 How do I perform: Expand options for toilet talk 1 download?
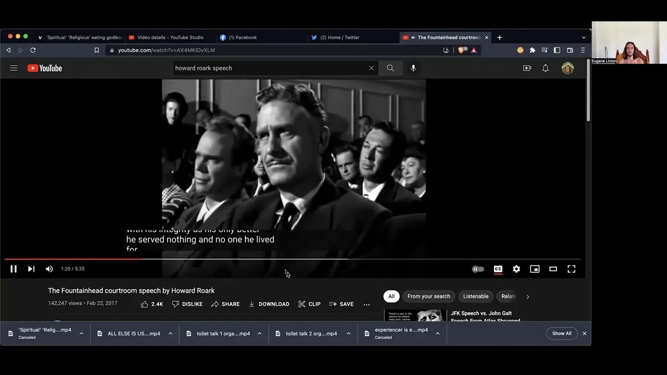[x=260, y=333]
